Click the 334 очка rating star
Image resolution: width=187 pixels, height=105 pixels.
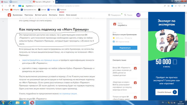(114, 38)
